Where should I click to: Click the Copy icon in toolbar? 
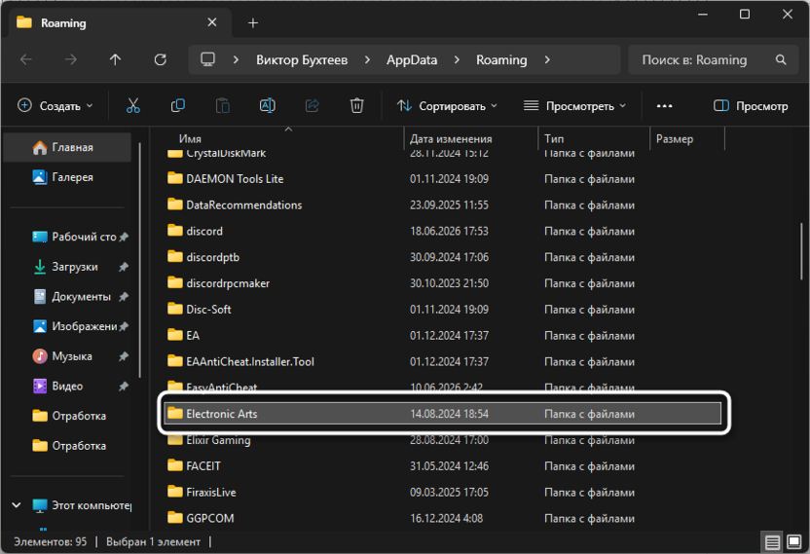pyautogui.click(x=178, y=106)
